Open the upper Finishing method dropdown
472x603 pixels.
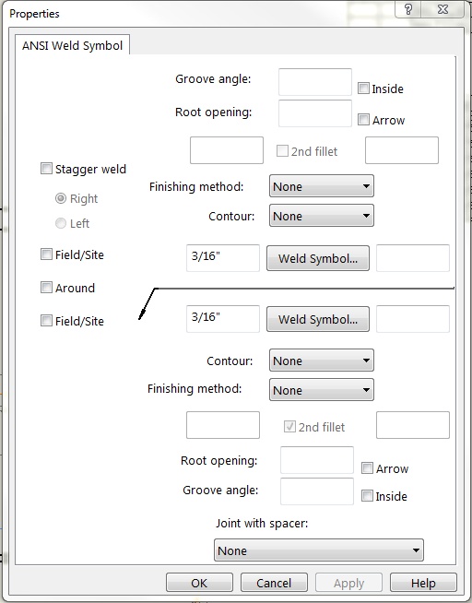(322, 186)
